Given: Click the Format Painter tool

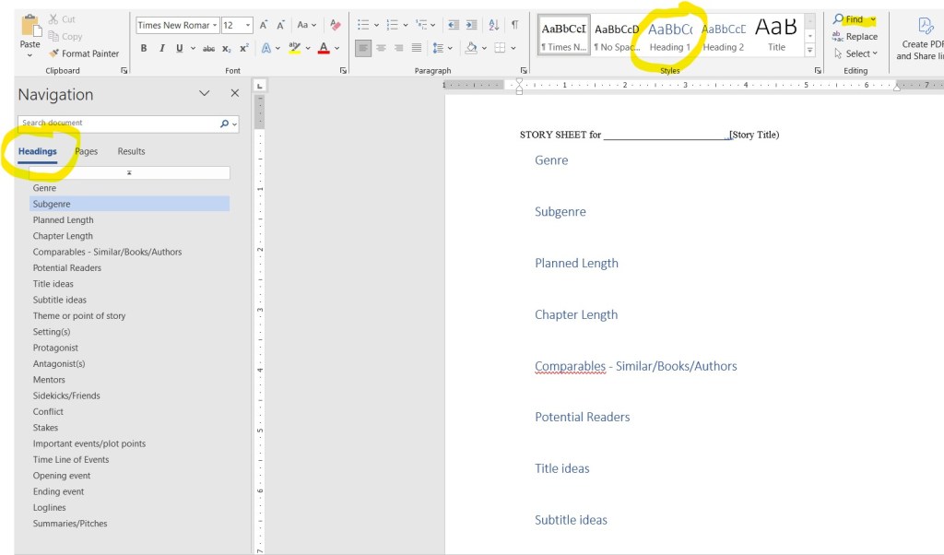Looking at the screenshot, I should point(84,53).
